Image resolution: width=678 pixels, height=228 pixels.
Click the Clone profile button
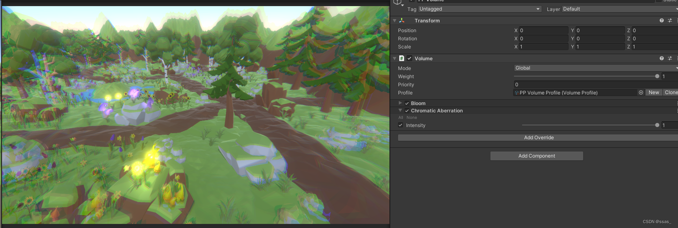(x=671, y=92)
